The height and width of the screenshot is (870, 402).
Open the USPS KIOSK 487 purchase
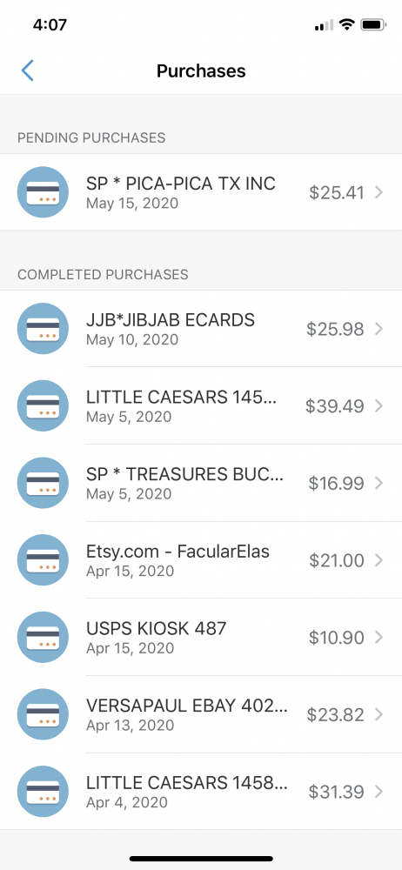(x=201, y=637)
